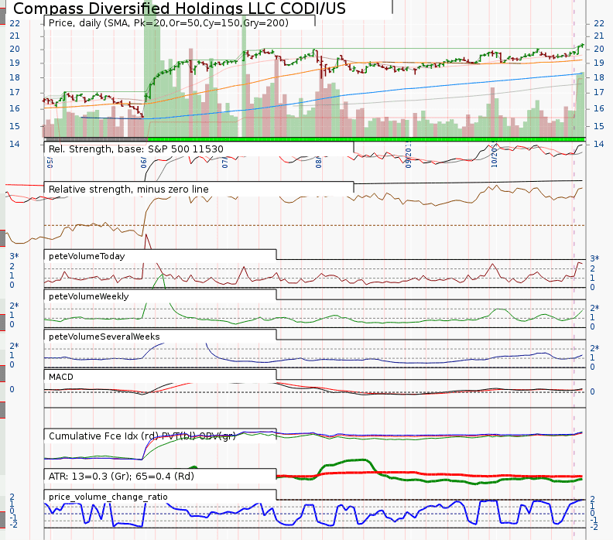
Task: Click the 10/20 date label on the time axis
Action: click(x=494, y=157)
